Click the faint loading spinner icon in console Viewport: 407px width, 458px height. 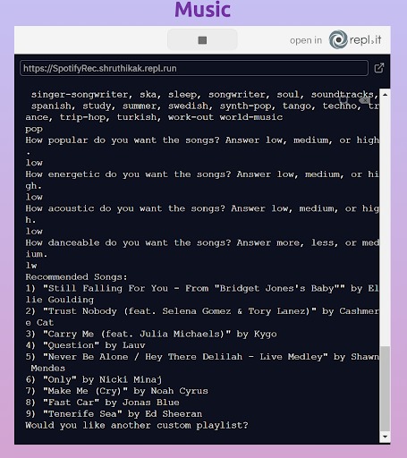[x=343, y=99]
